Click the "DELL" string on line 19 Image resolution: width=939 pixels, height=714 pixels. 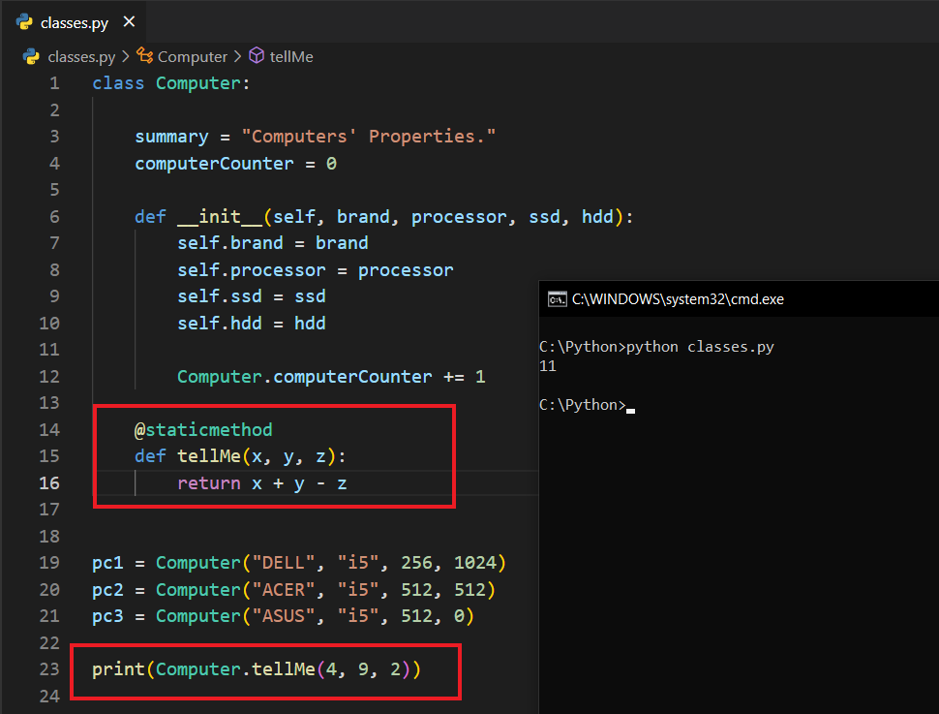(283, 563)
